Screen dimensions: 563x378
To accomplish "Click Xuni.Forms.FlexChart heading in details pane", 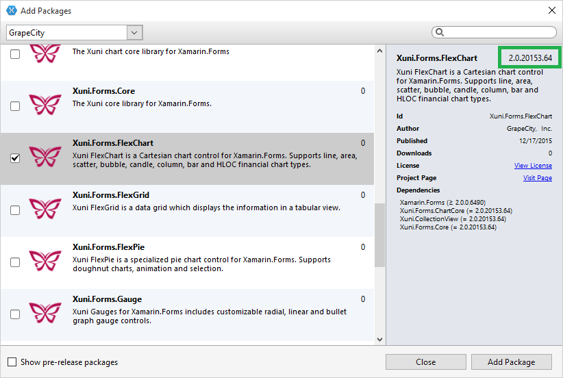I will coord(436,58).
